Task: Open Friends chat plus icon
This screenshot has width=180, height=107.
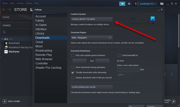Action: click(174, 101)
